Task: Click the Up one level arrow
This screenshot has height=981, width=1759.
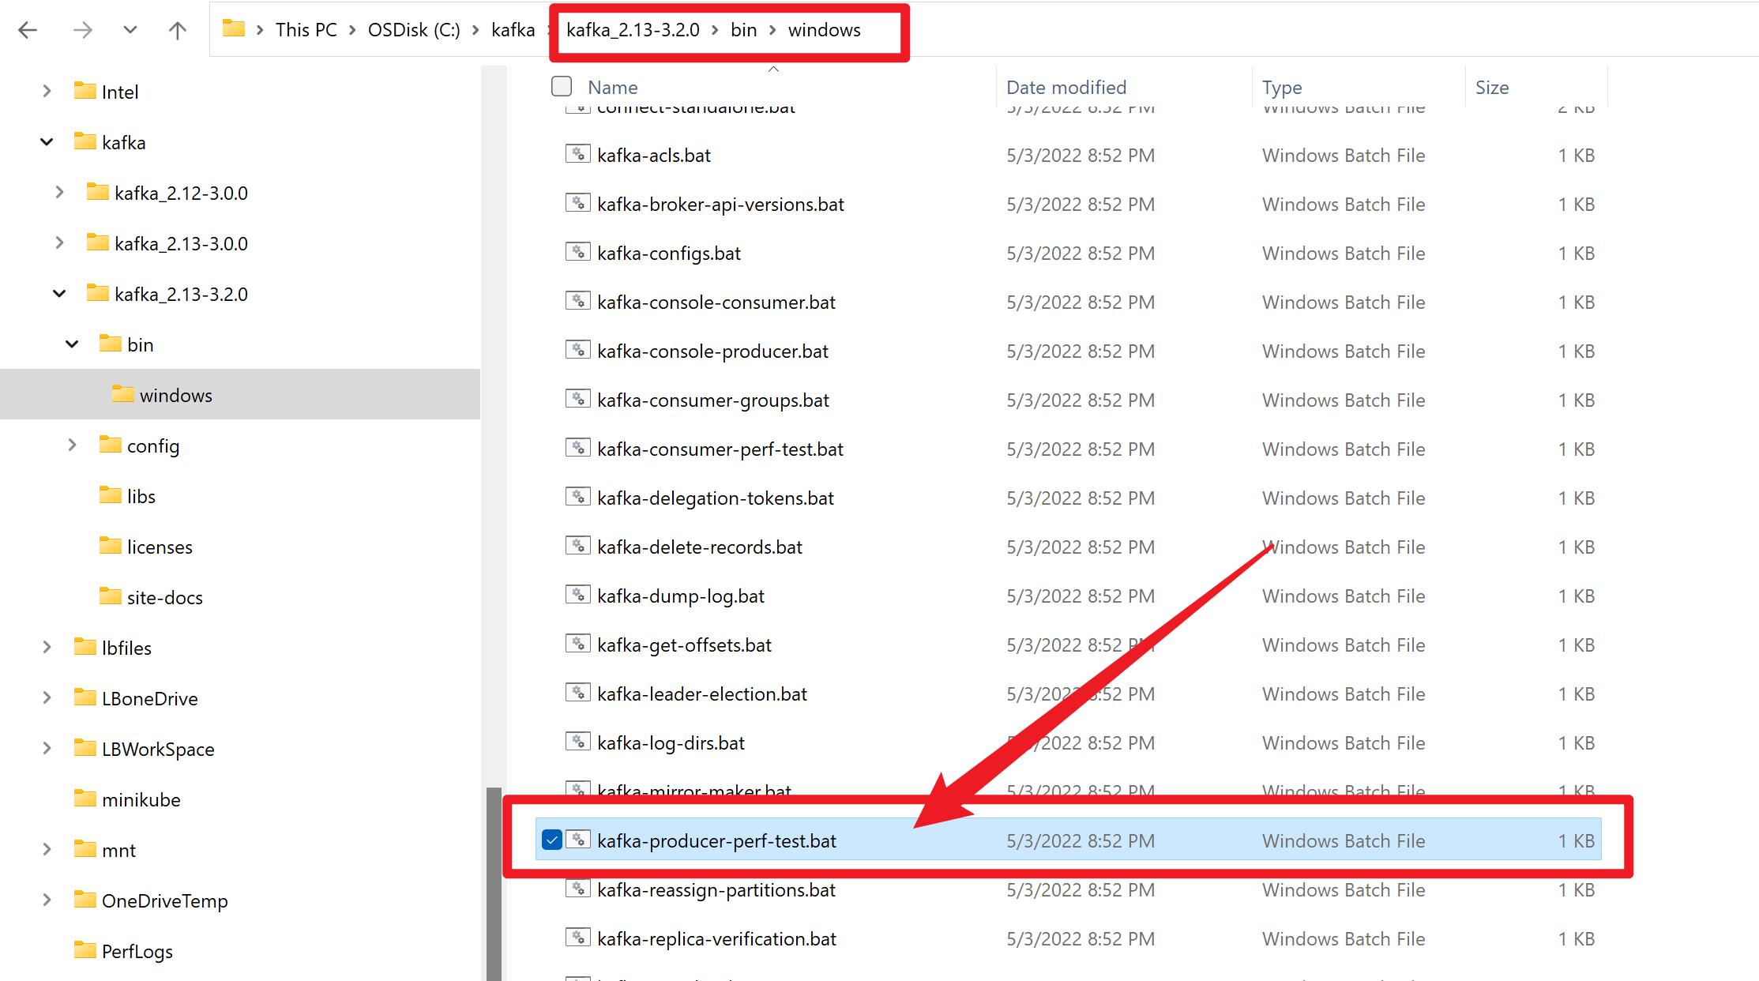Action: click(x=178, y=30)
